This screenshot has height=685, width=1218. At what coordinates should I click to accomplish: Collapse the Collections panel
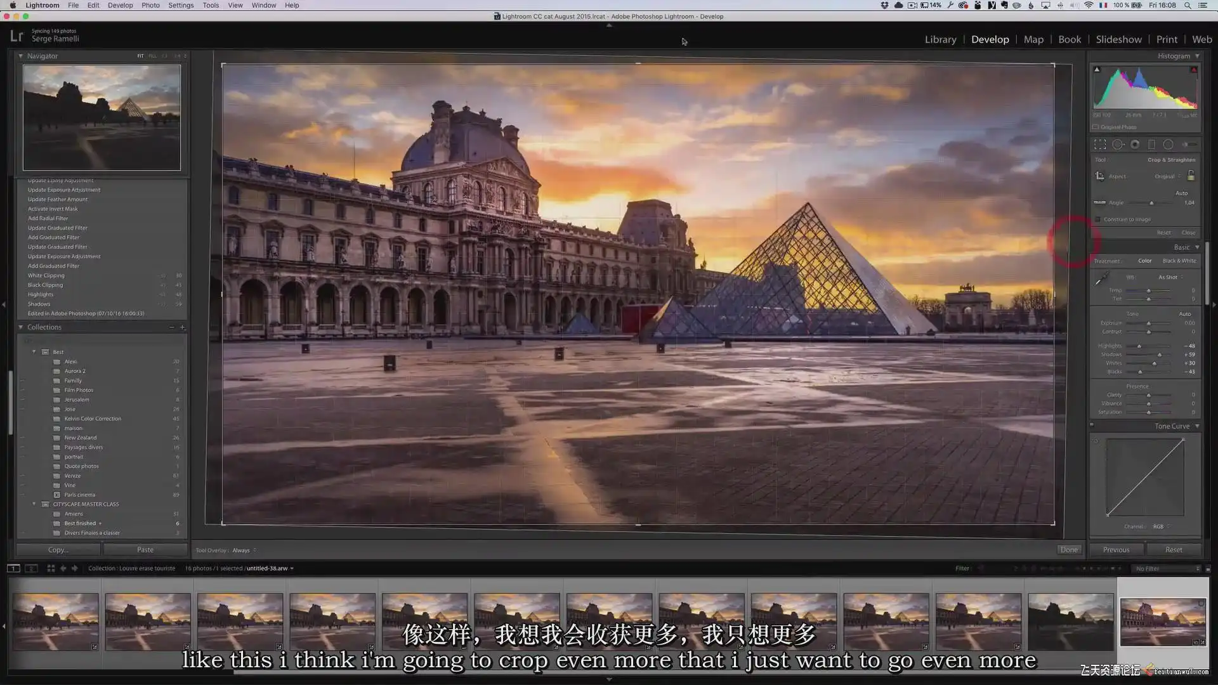(x=21, y=327)
